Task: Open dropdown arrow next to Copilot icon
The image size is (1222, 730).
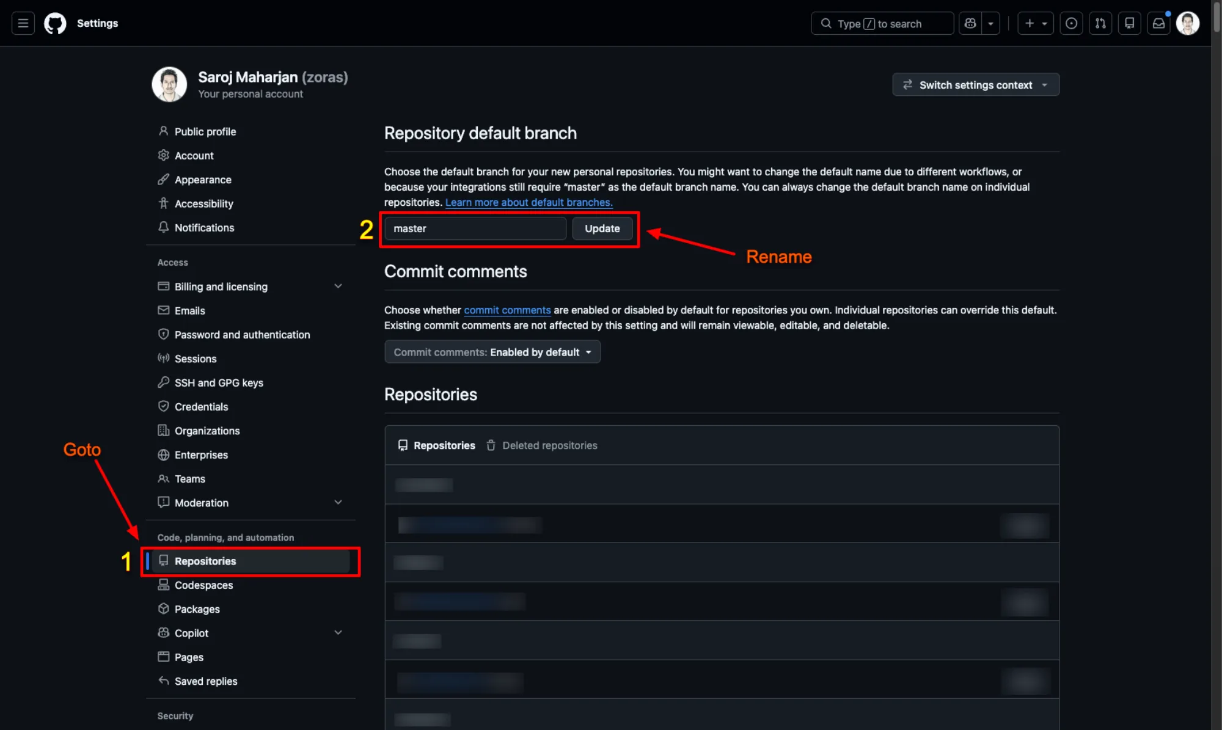Action: tap(990, 23)
